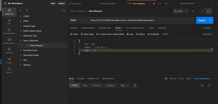Switch response view to Raw
218x104 pixels.
[x=85, y=85]
